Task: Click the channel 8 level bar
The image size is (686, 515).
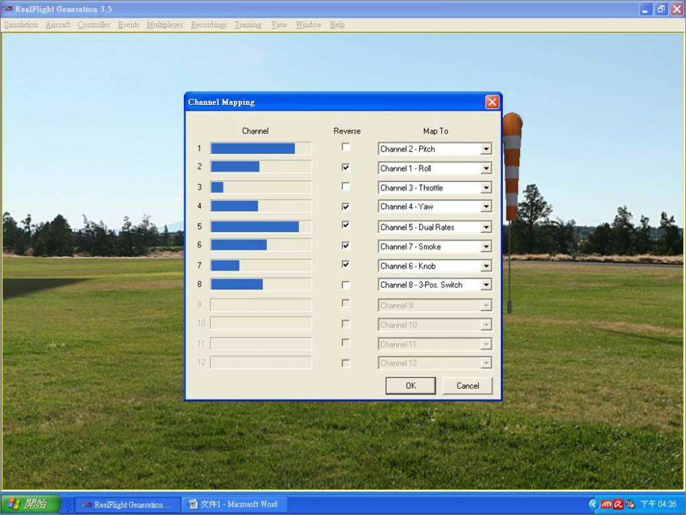Action: pos(261,284)
